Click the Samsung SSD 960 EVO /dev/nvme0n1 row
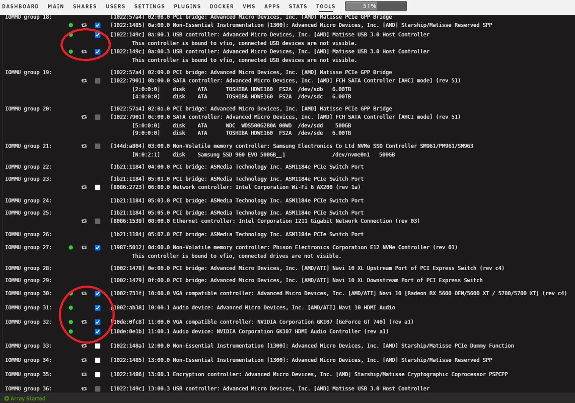The height and width of the screenshot is (403, 575). 263,155
